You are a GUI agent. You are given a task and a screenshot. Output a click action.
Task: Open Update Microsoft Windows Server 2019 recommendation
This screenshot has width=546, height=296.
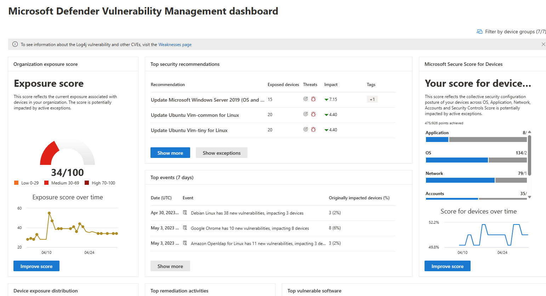point(207,100)
